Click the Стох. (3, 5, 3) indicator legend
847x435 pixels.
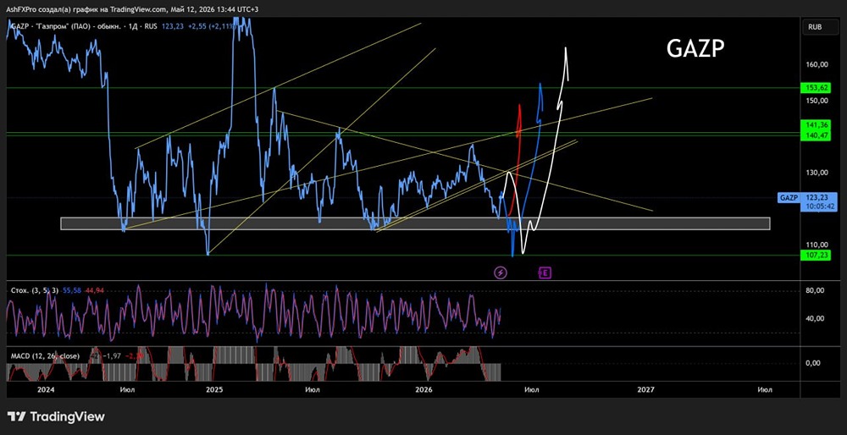click(34, 291)
